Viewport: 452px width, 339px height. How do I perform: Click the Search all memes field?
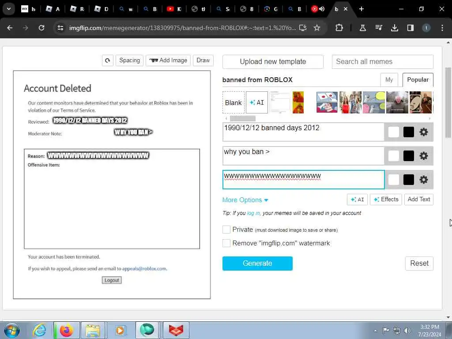[x=383, y=61]
